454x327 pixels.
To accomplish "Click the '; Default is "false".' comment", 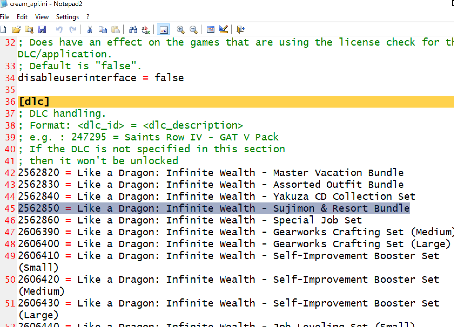I will click(x=80, y=66).
